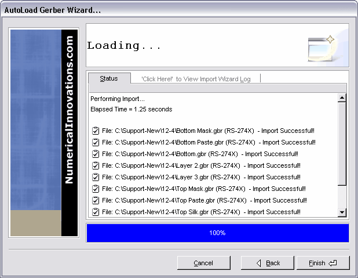Open the View Import Wizard Log tab
The height and width of the screenshot is (278, 358).
[196, 79]
